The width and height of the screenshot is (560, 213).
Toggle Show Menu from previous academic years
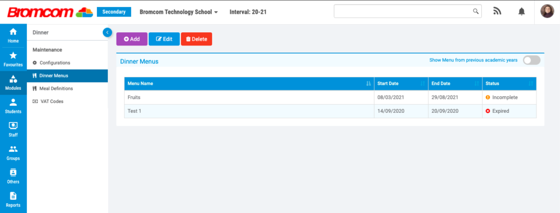point(532,60)
